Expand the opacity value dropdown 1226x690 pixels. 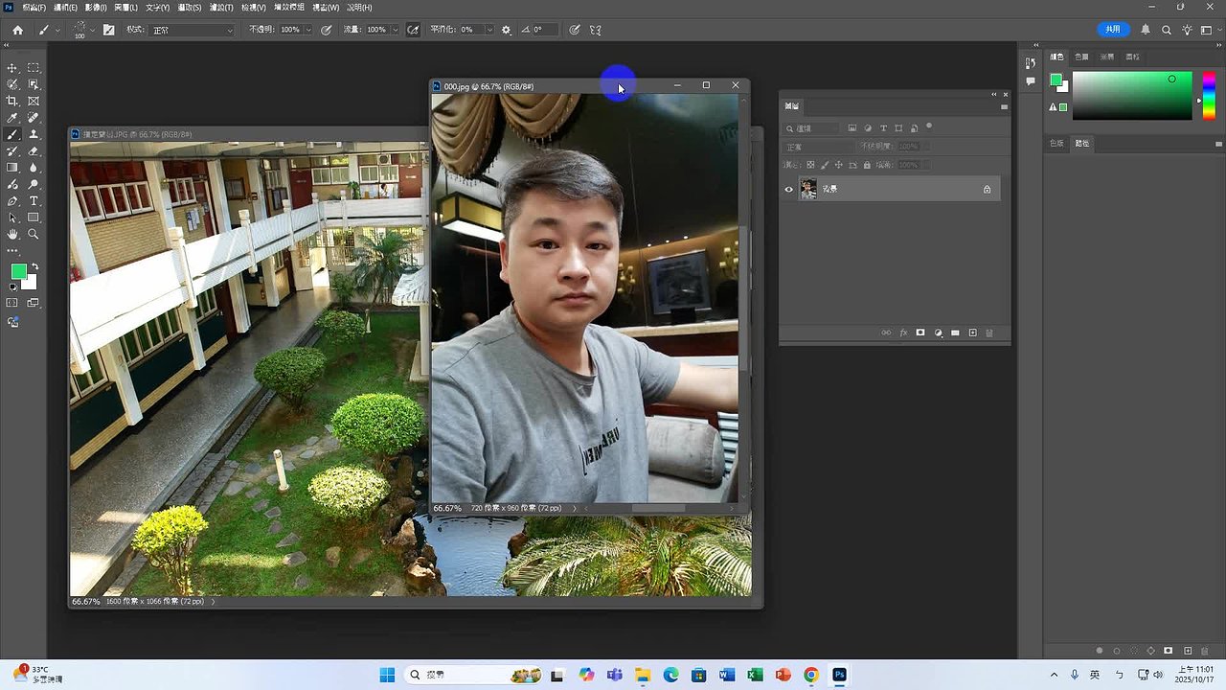point(308,30)
